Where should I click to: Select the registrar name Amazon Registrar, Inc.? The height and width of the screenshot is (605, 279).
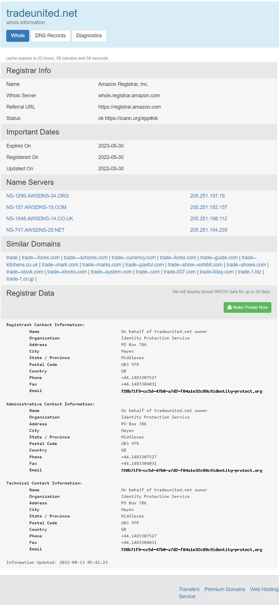click(x=123, y=84)
